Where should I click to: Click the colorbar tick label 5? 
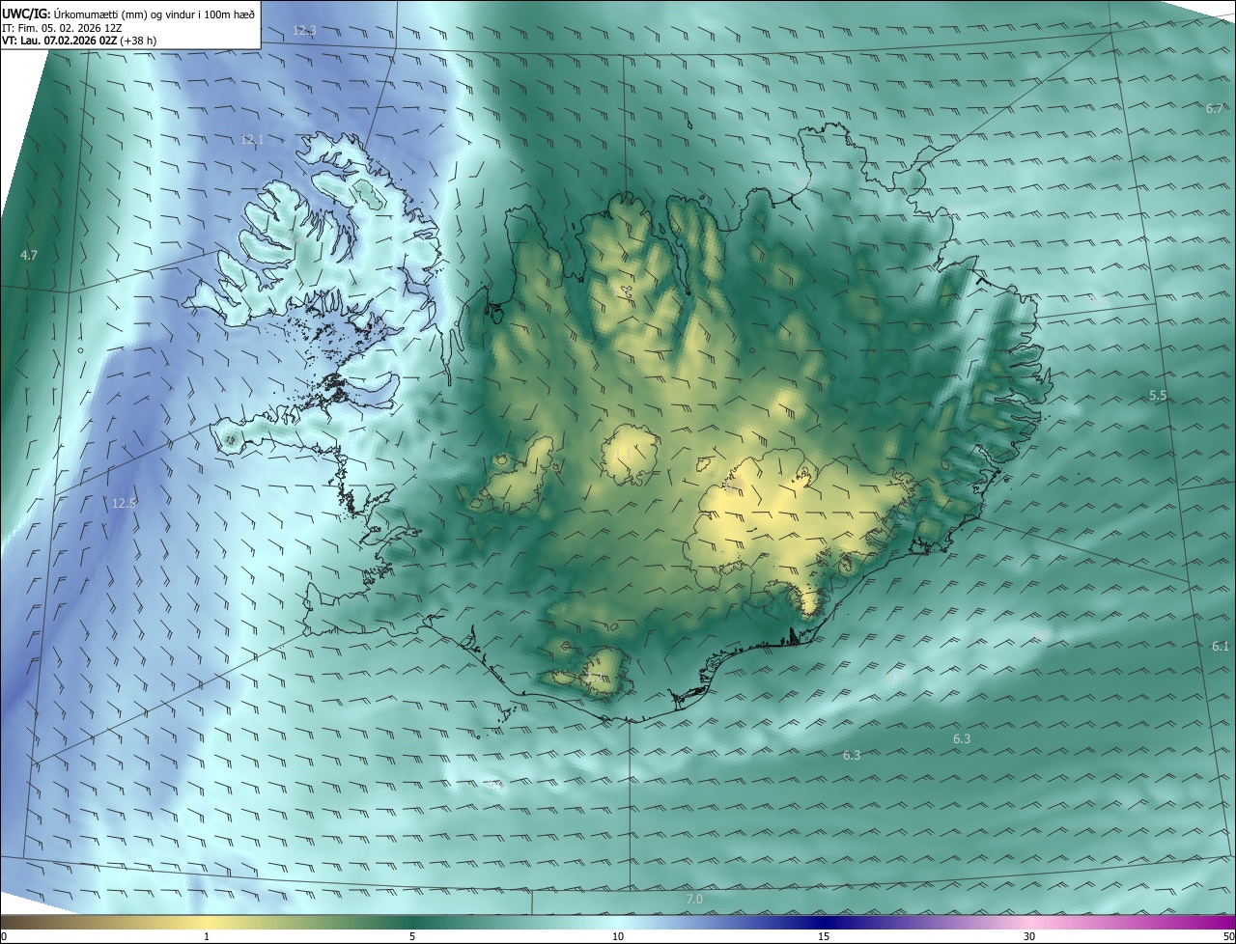412,936
